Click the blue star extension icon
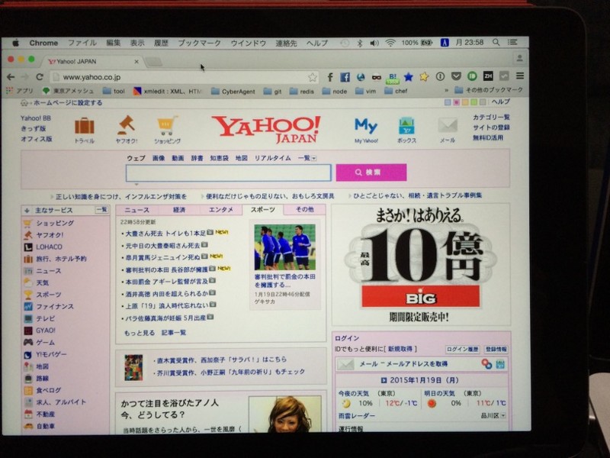 point(408,77)
